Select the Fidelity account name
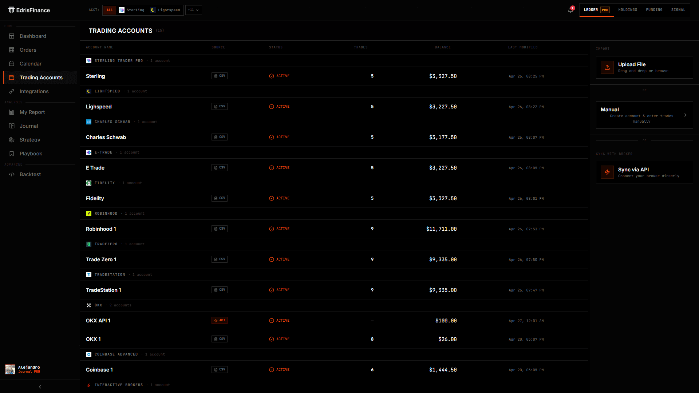The height and width of the screenshot is (393, 699). pos(95,198)
